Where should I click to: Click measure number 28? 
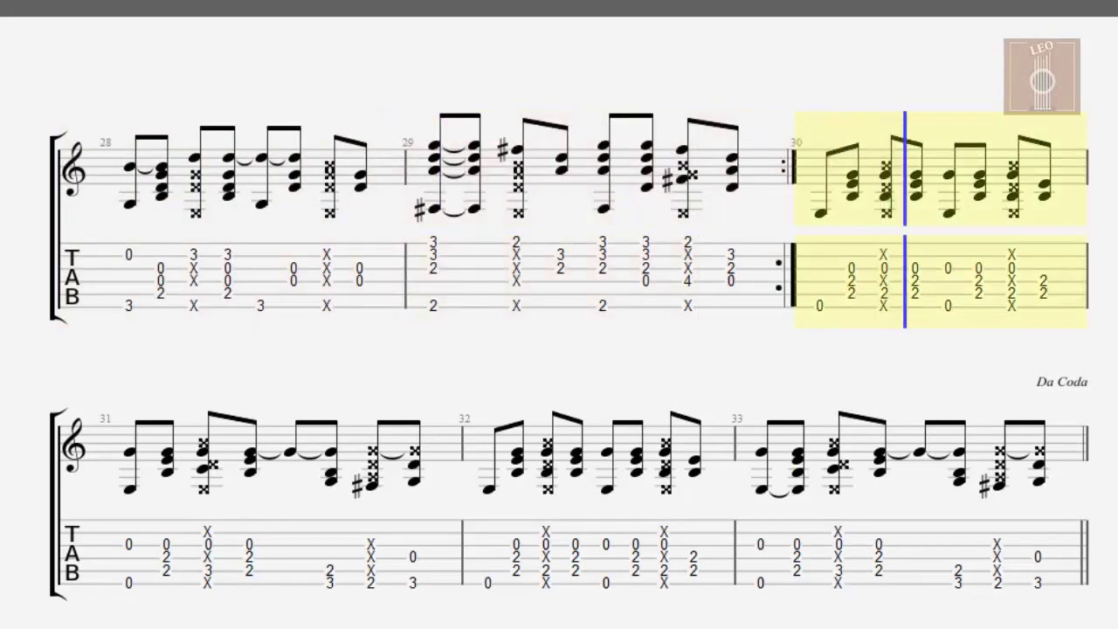tap(106, 142)
